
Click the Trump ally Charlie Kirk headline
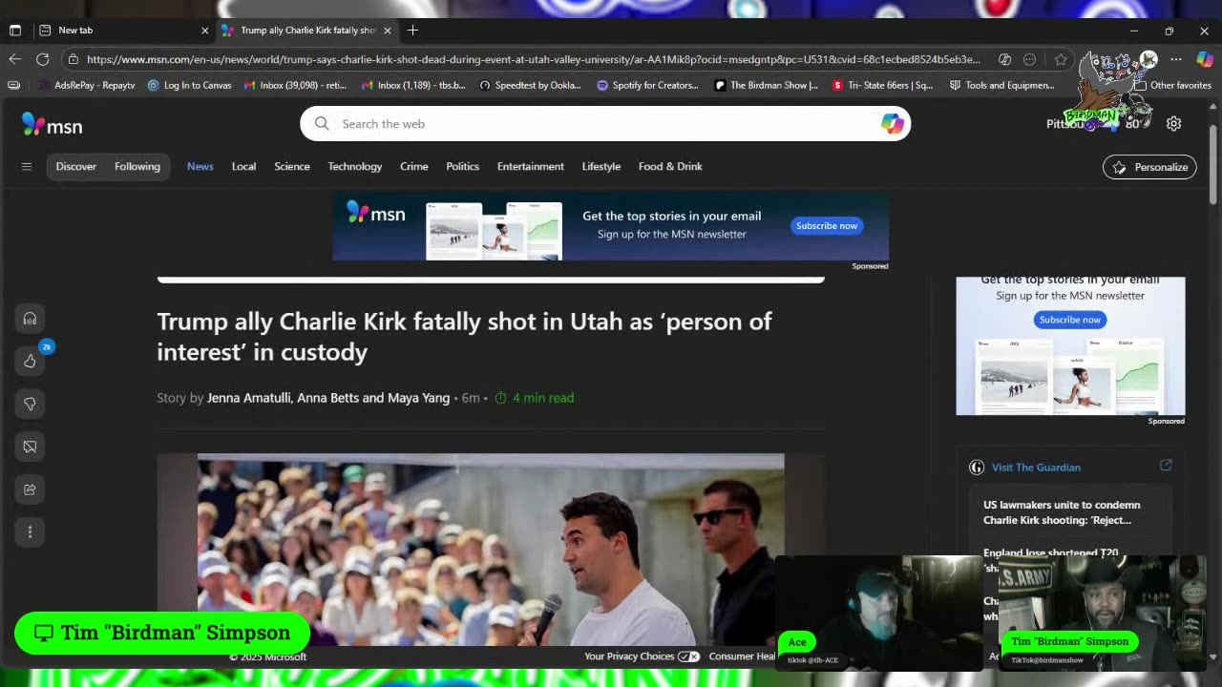click(464, 336)
